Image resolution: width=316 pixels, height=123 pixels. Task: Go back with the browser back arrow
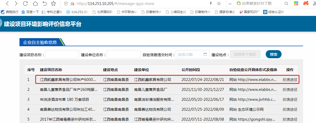pyautogui.click(x=7, y=4)
